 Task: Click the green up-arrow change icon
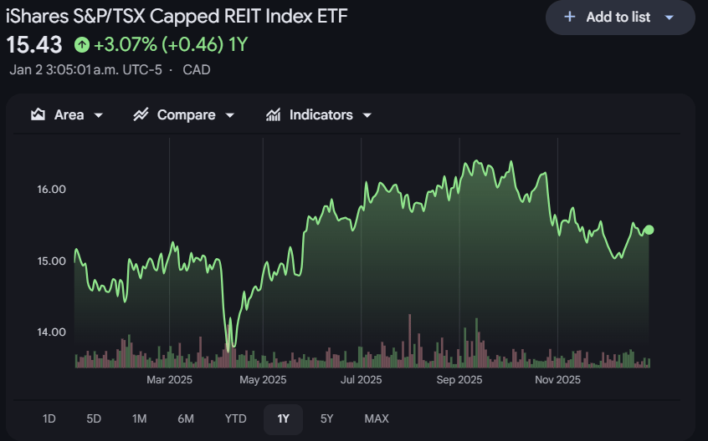click(82, 44)
